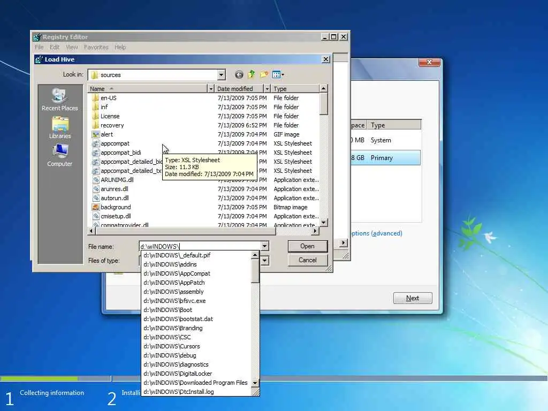
Task: Select the alert GIF image icon
Action: pyautogui.click(x=96, y=134)
